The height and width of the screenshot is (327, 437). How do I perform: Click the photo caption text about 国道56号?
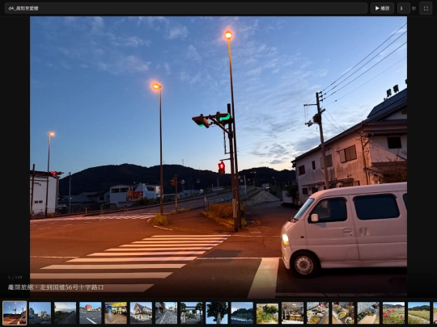click(x=56, y=287)
